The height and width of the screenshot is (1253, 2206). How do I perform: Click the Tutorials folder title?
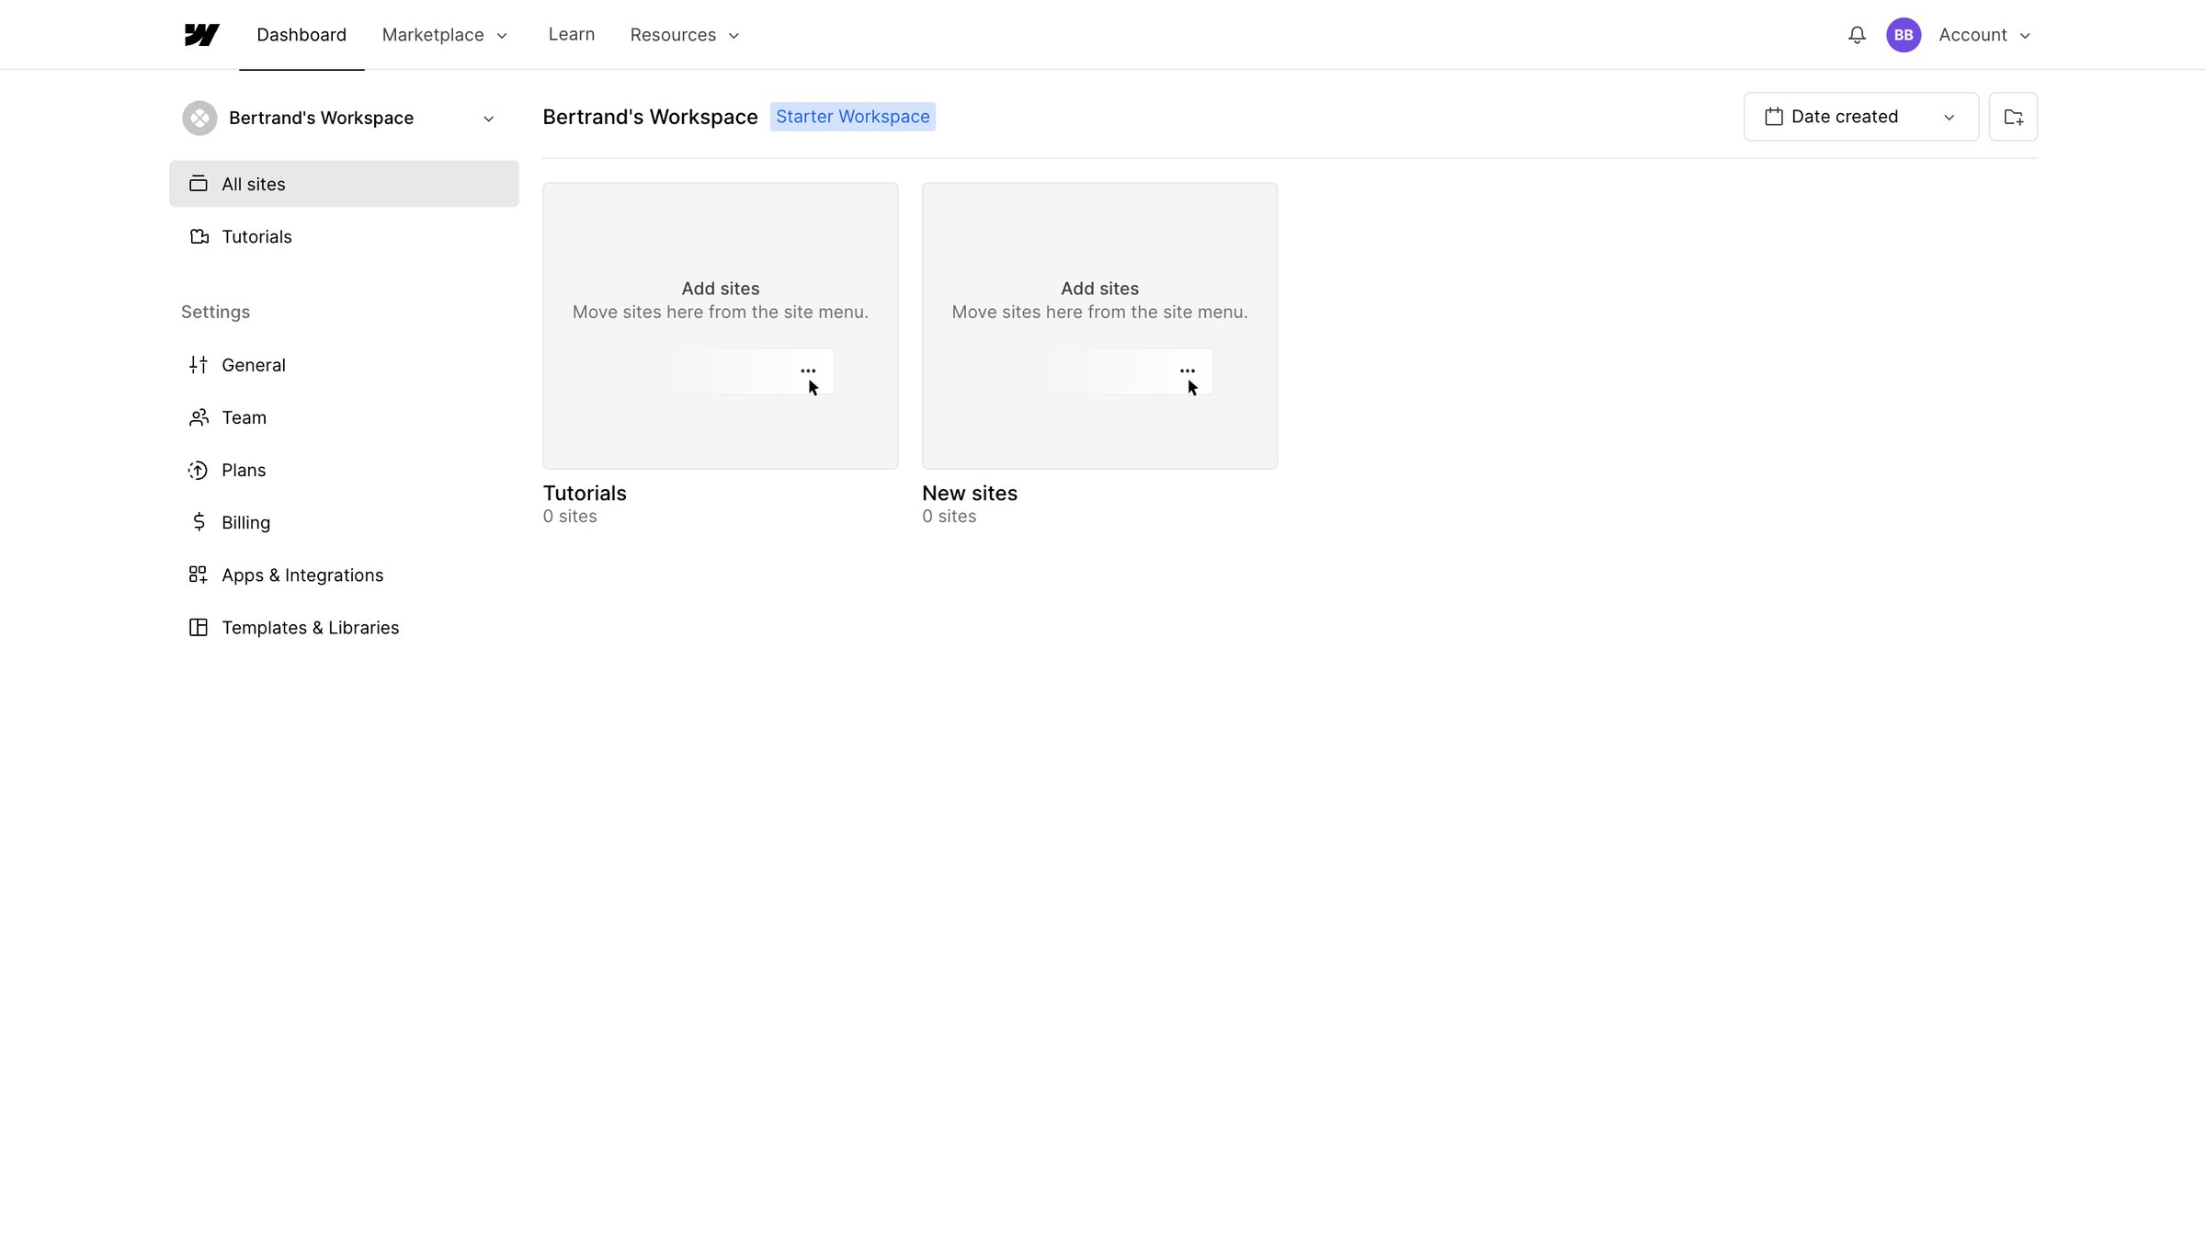(x=585, y=493)
